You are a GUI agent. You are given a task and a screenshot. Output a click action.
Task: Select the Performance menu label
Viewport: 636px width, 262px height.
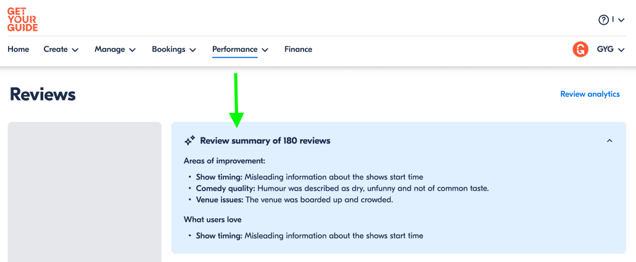(234, 49)
